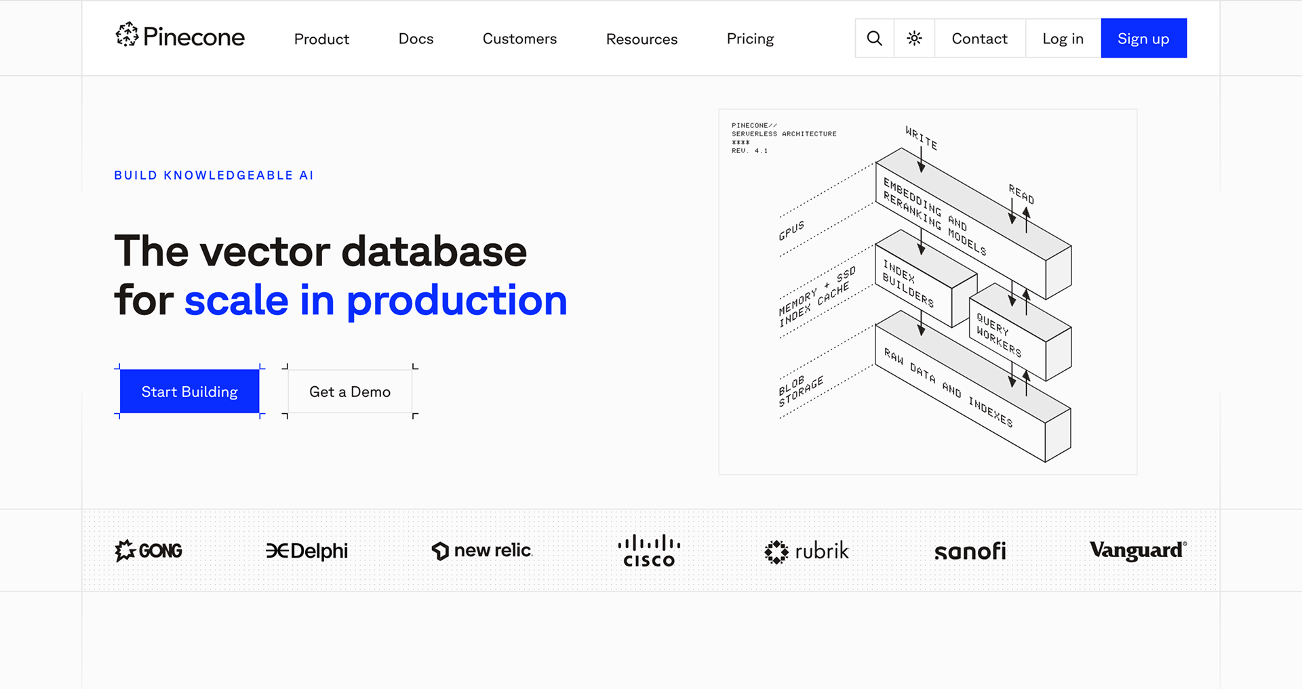Click the "The vector database" headline line
The image size is (1302, 689).
coord(321,251)
